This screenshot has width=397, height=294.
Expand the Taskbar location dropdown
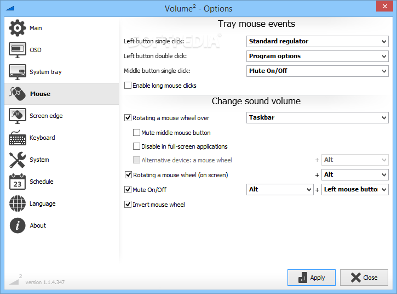[x=318, y=118]
